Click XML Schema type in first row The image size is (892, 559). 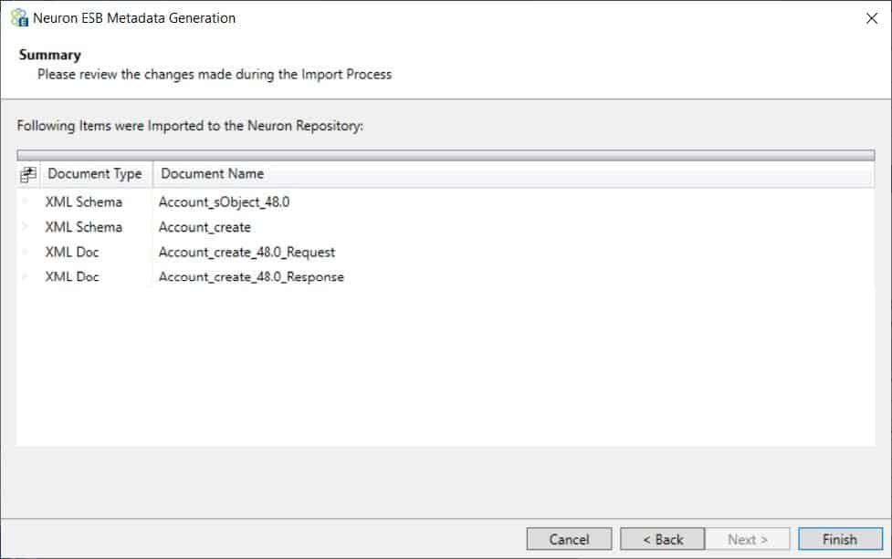pyautogui.click(x=84, y=202)
